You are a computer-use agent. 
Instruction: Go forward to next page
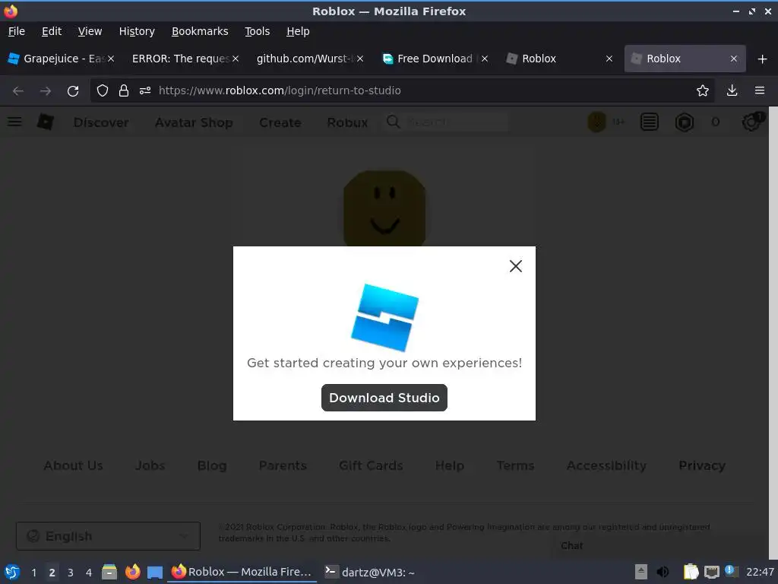[x=46, y=91]
